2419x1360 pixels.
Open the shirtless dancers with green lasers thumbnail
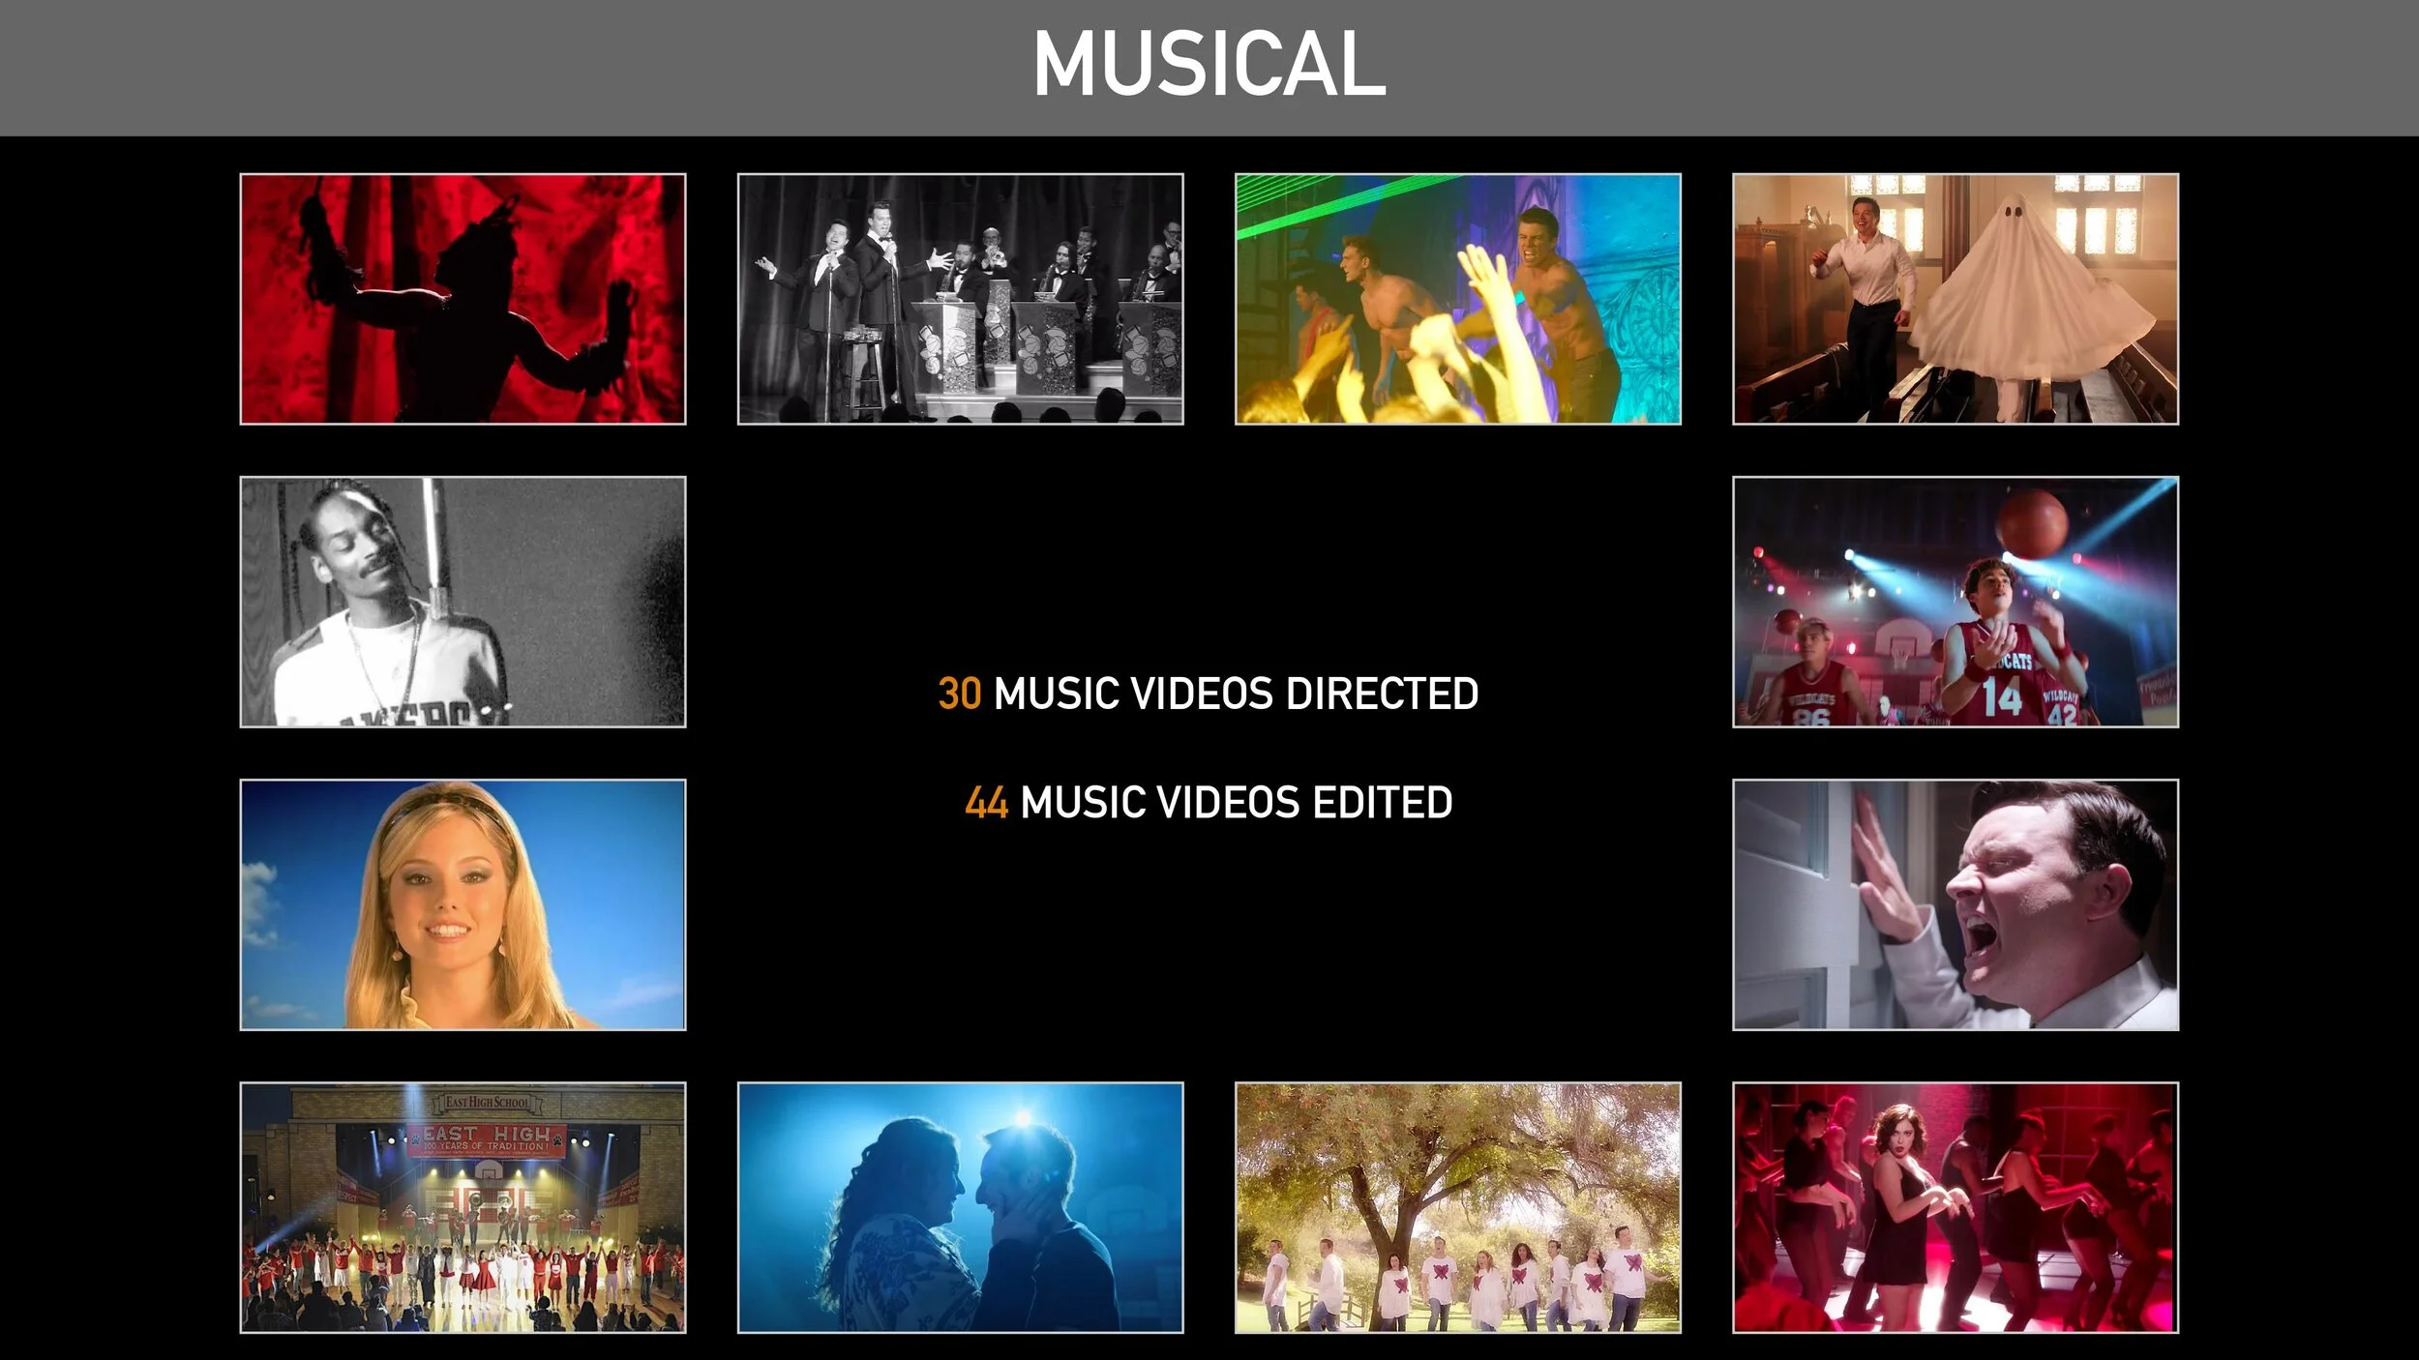[1457, 299]
